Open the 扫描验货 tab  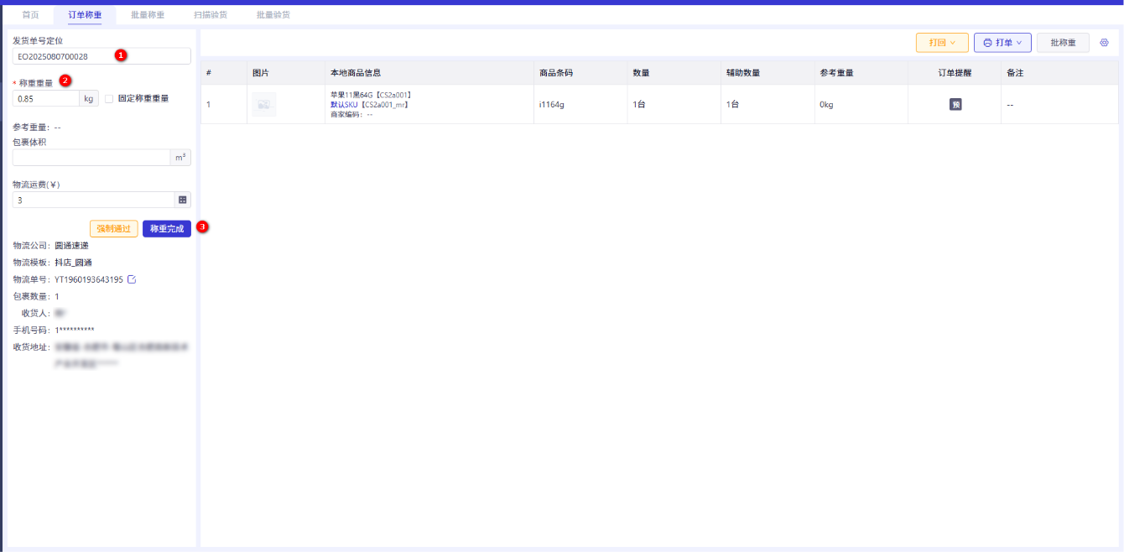(x=211, y=15)
